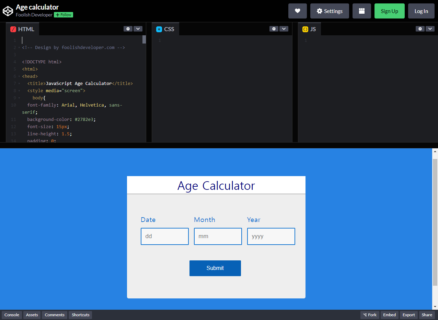This screenshot has width=438, height=320.
Task: Fork this pen
Action: click(369, 315)
